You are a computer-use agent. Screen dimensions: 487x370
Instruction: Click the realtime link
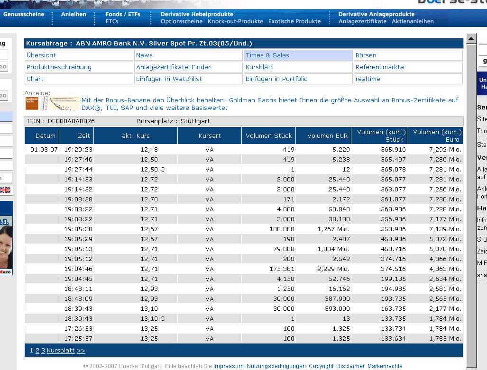[368, 79]
